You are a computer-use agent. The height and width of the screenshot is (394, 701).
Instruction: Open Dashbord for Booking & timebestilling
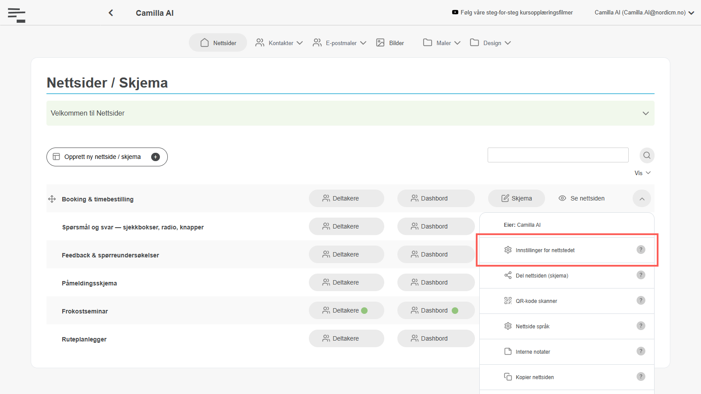436,198
